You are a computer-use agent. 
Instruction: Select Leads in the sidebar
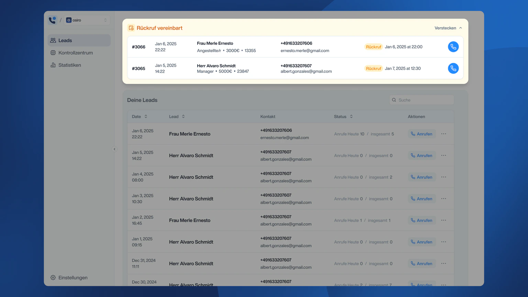pyautogui.click(x=65, y=40)
